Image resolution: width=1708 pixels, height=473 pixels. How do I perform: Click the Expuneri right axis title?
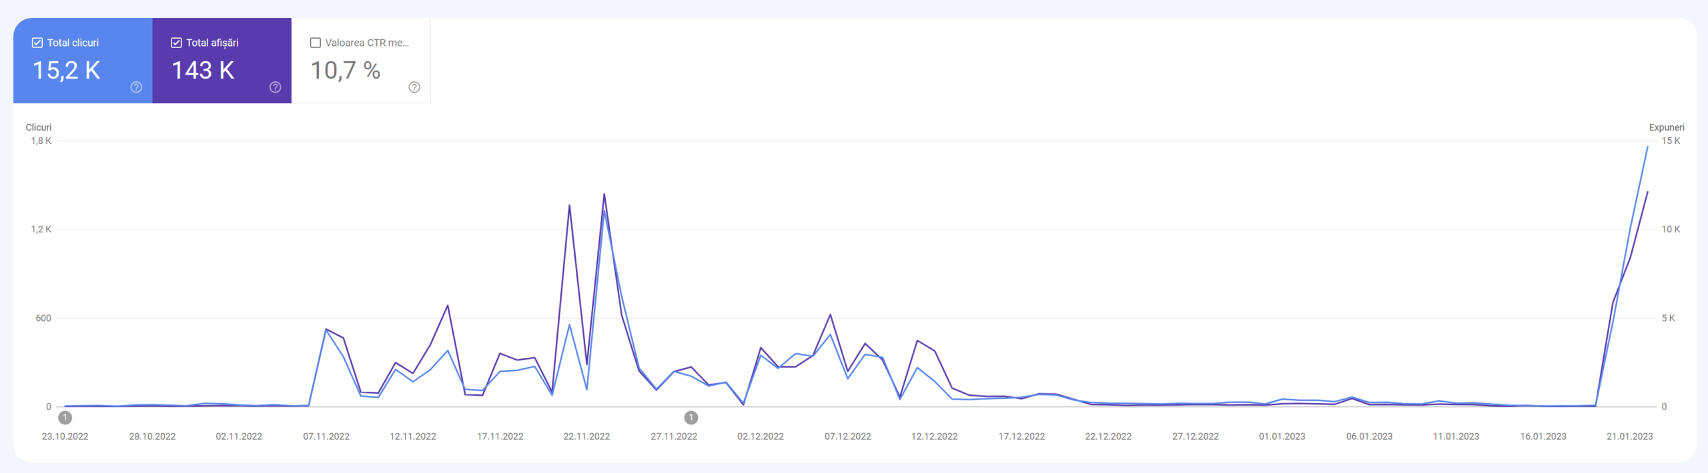pos(1666,127)
